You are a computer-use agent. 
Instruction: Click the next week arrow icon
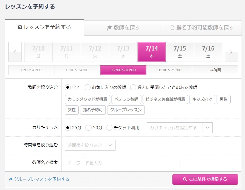click(231, 52)
